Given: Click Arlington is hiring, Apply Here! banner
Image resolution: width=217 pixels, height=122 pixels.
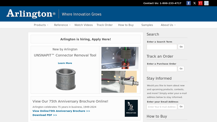Looking at the screenshot, I should click(85, 39).
